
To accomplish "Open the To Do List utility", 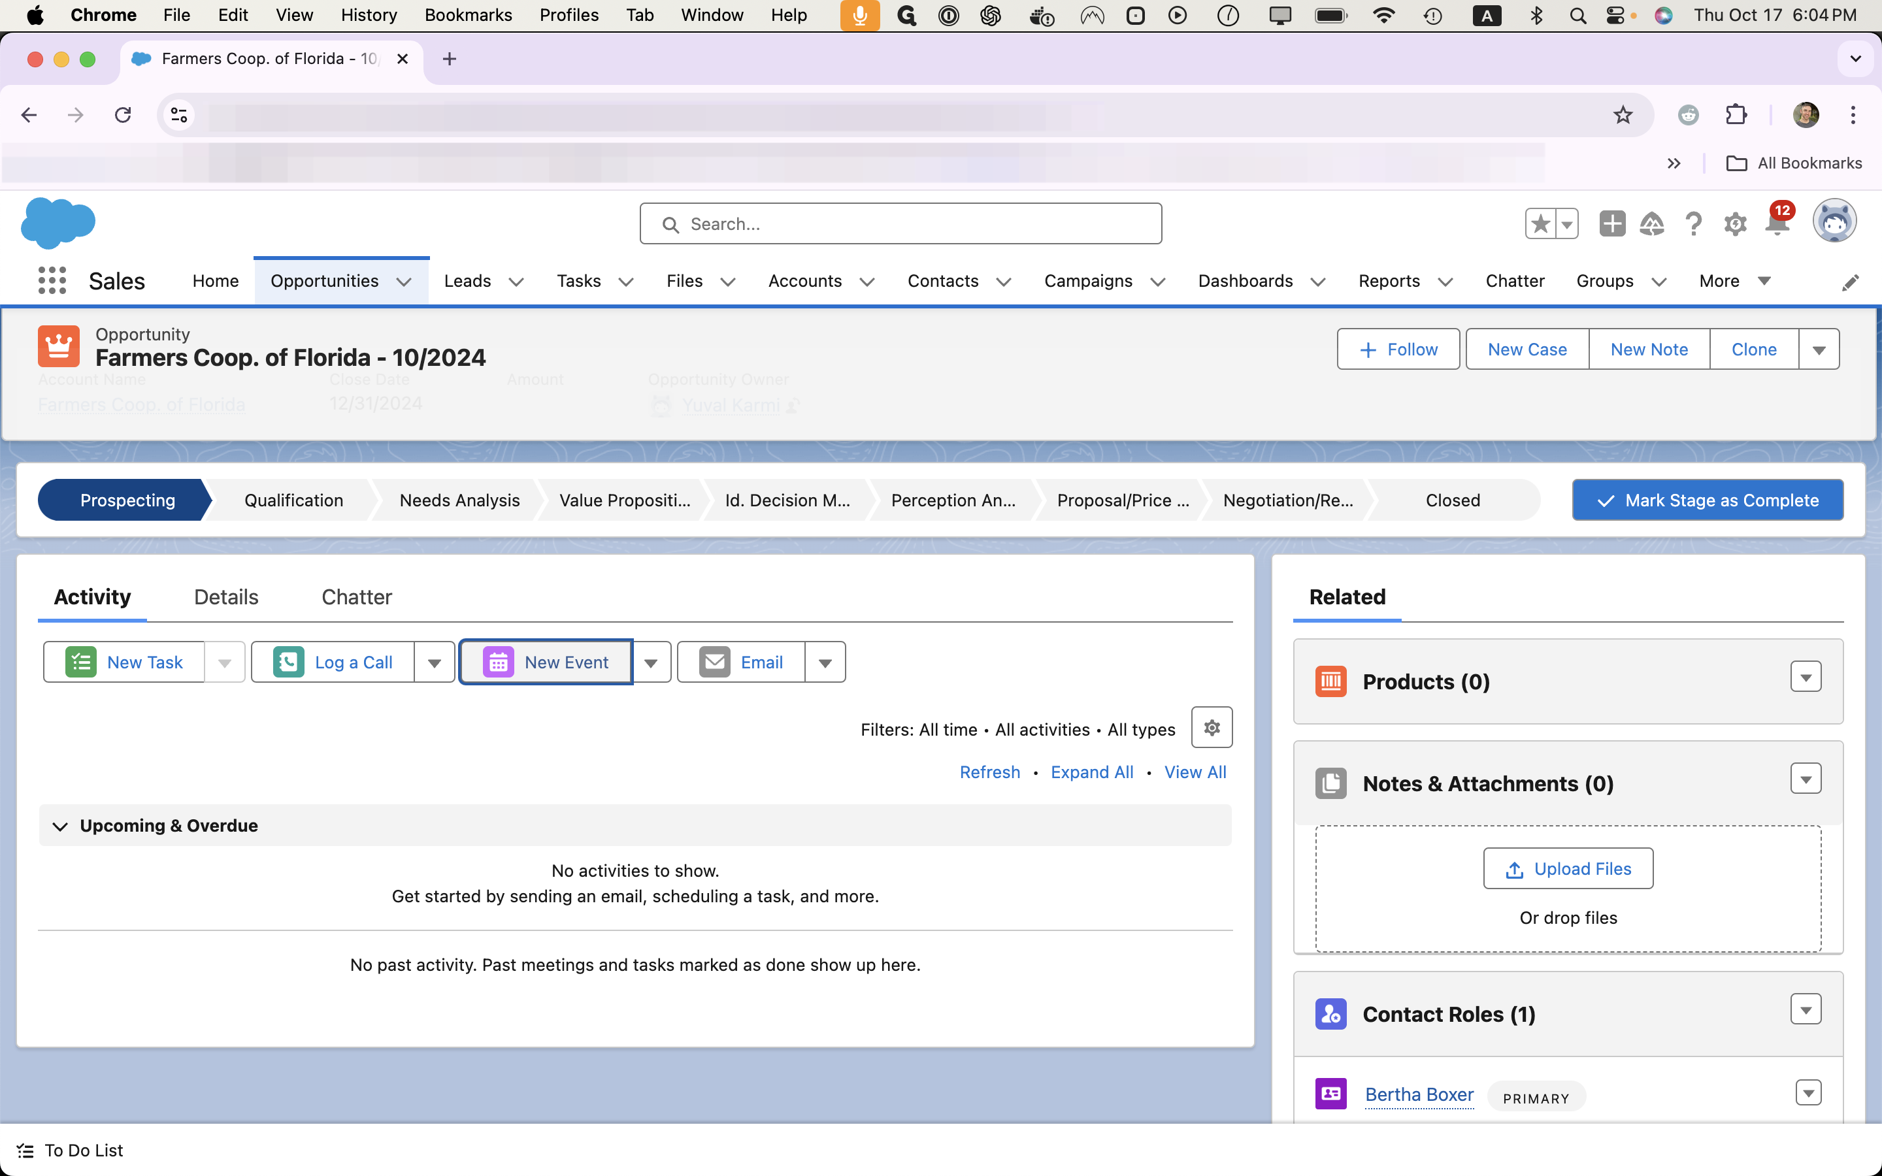I will click(70, 1151).
